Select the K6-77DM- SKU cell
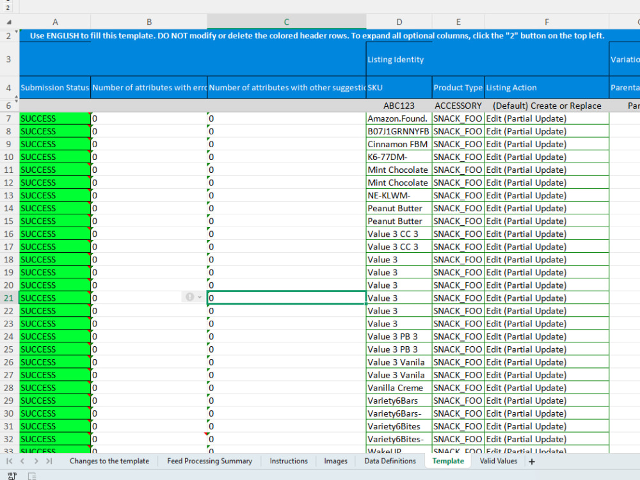Image resolution: width=640 pixels, height=480 pixels. tap(399, 157)
